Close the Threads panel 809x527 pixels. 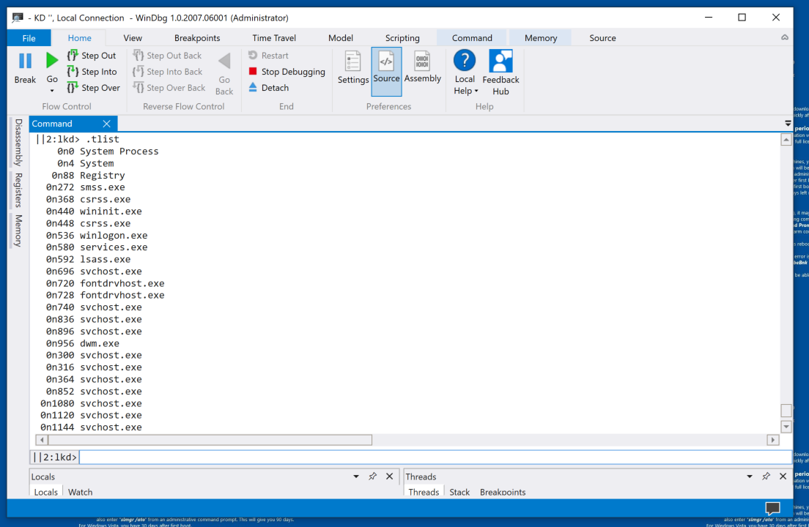[x=783, y=476]
